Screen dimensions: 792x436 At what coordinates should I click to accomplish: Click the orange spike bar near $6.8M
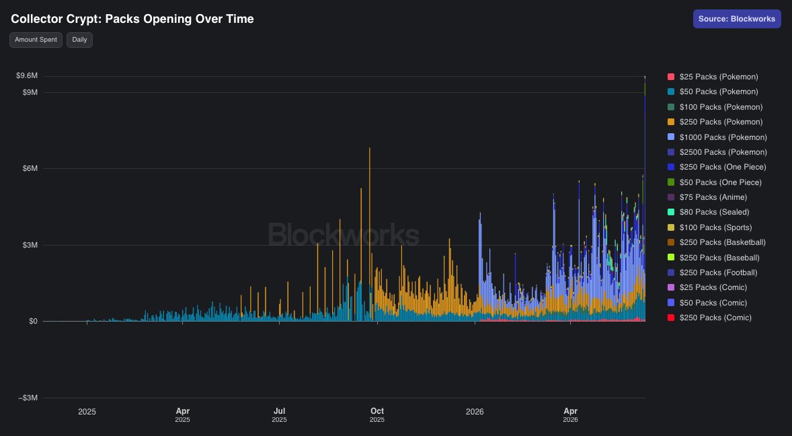coord(370,234)
